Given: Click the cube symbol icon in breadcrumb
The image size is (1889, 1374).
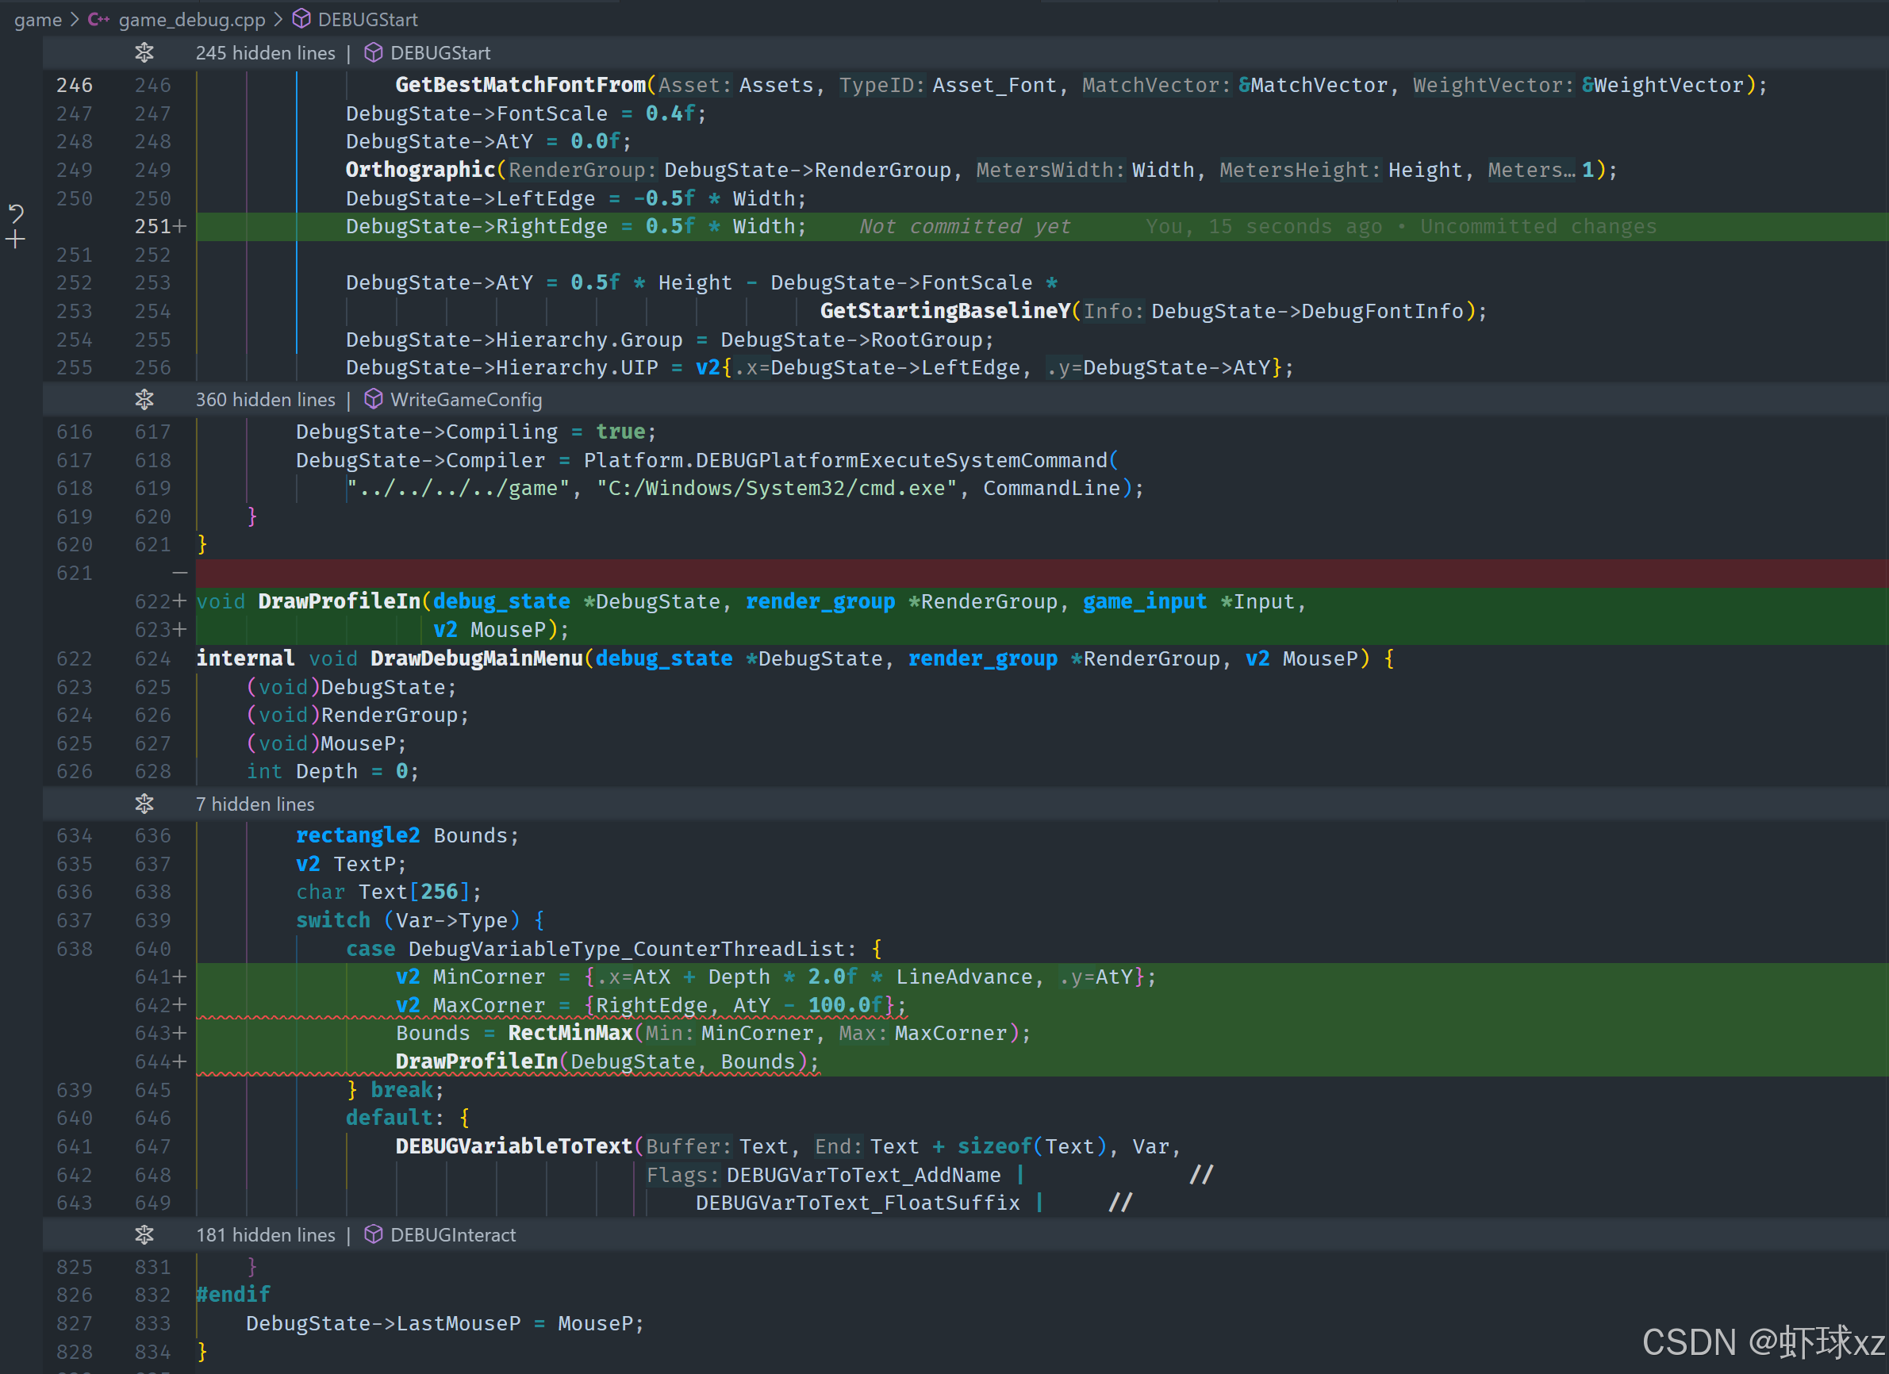Looking at the screenshot, I should tap(301, 18).
